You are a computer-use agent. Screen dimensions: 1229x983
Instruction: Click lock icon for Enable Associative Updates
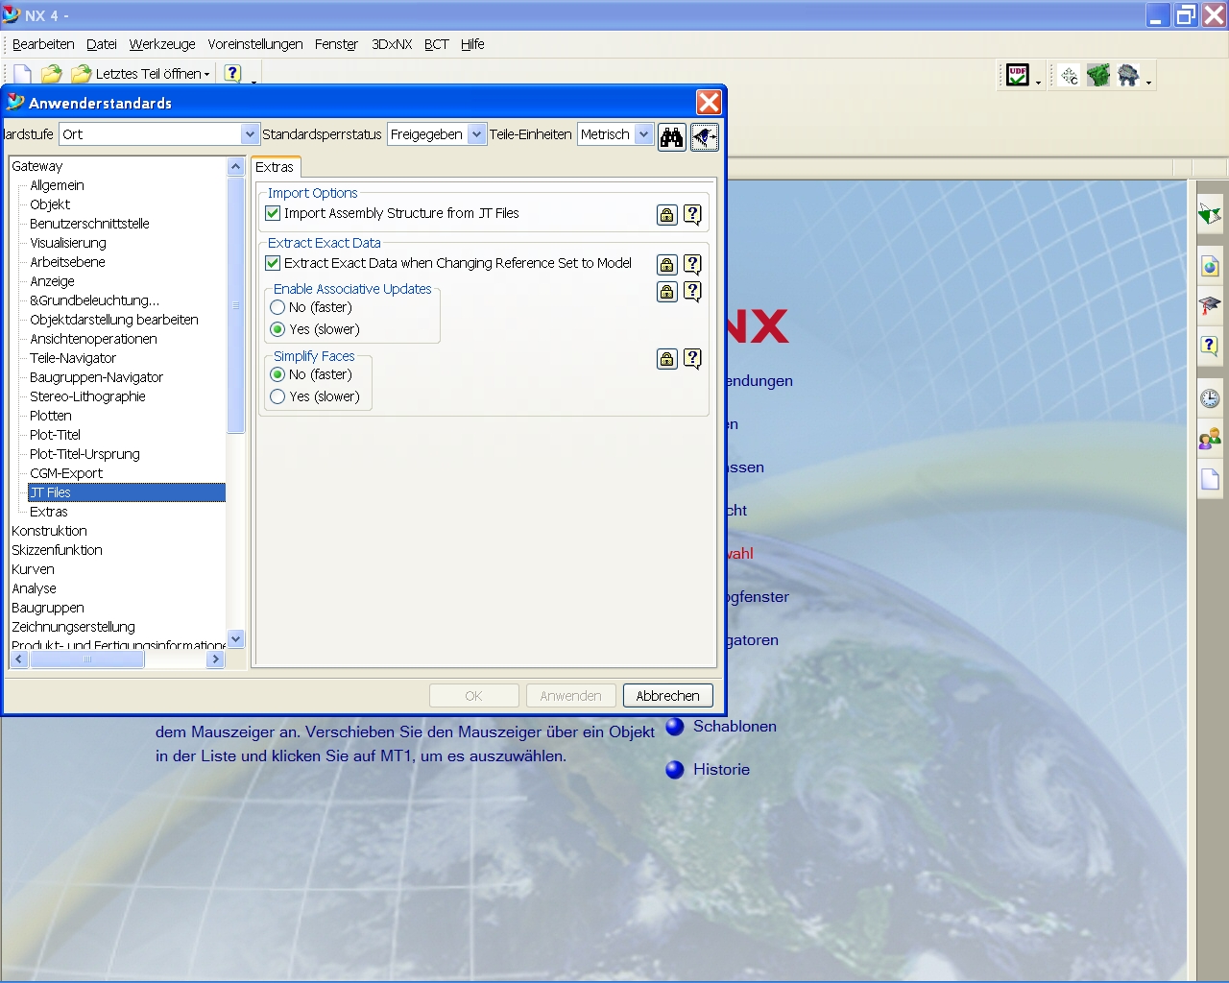click(667, 292)
